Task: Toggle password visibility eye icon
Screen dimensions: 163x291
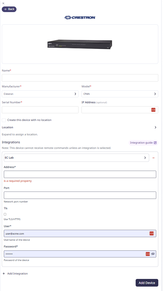Action: [x=153, y=254]
